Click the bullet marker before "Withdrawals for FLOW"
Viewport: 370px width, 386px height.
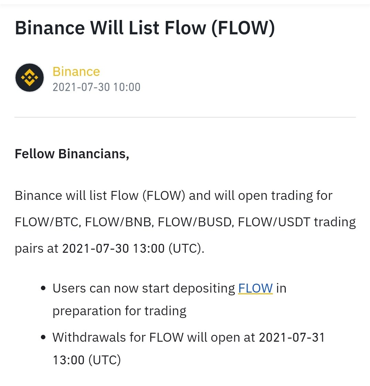(x=43, y=337)
